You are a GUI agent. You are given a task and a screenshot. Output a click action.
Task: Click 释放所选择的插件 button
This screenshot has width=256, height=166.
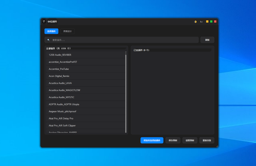point(152,140)
